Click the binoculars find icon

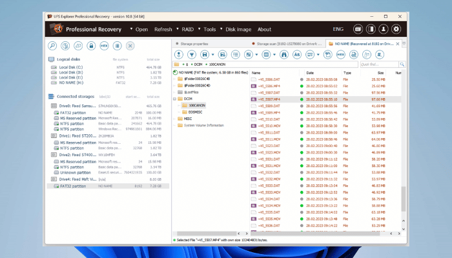click(x=284, y=54)
